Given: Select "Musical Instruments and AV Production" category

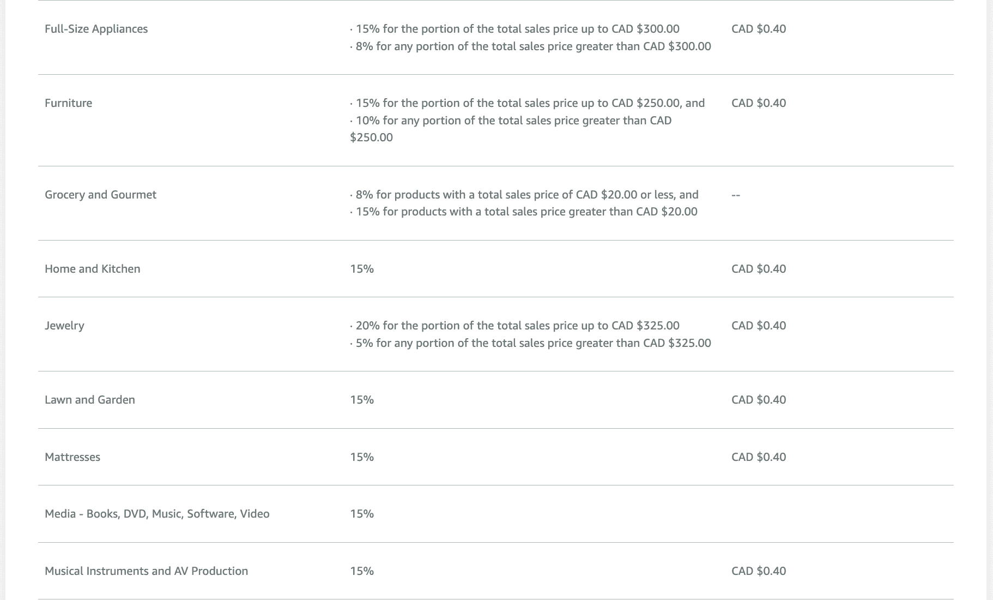Looking at the screenshot, I should click(x=146, y=571).
